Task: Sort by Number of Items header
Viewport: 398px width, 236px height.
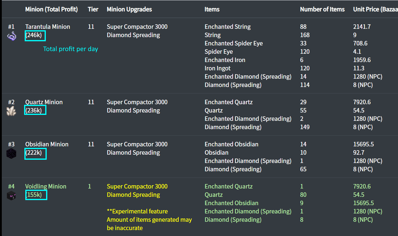Action: 322,9
